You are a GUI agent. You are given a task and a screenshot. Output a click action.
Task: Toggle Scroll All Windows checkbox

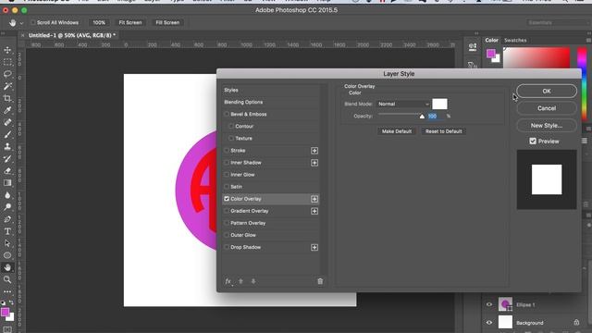[33, 22]
